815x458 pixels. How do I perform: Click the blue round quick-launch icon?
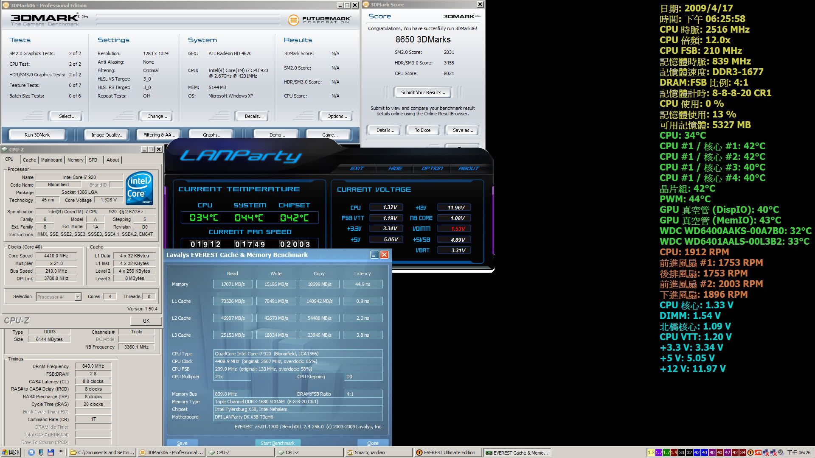point(31,452)
